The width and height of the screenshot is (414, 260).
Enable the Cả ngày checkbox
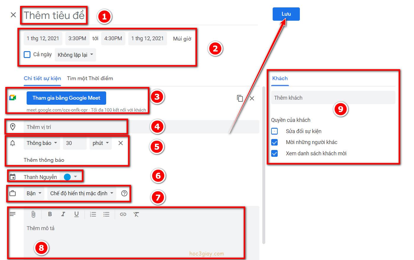27,55
